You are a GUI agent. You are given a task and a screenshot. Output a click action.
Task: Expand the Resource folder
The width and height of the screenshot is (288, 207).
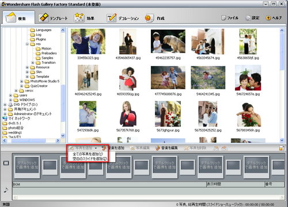pos(27,67)
